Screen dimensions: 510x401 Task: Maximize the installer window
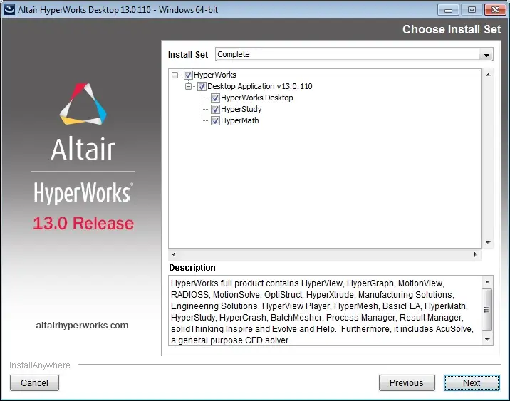click(472, 10)
